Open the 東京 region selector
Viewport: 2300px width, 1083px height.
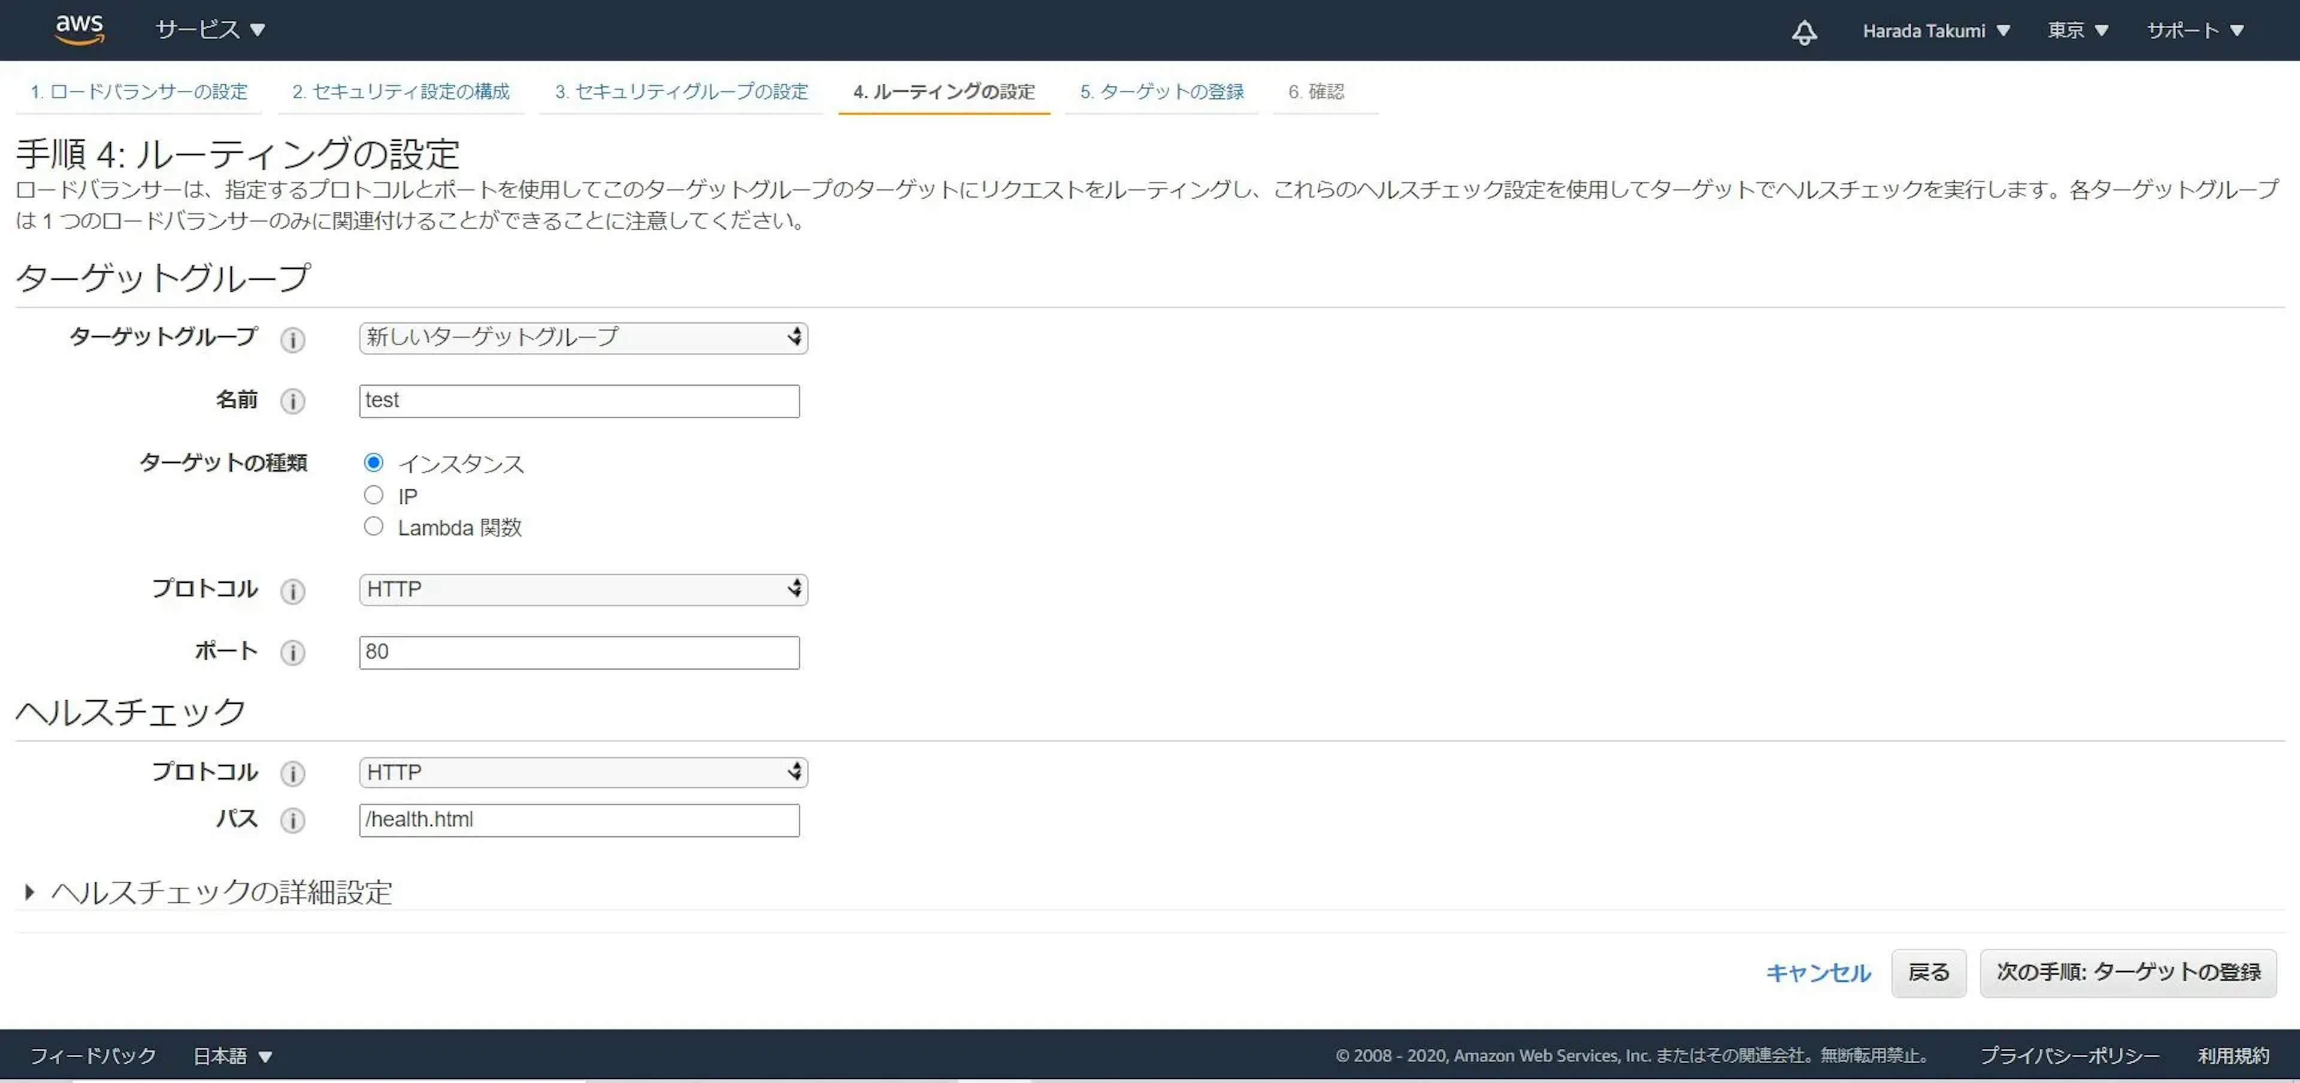tap(2077, 31)
